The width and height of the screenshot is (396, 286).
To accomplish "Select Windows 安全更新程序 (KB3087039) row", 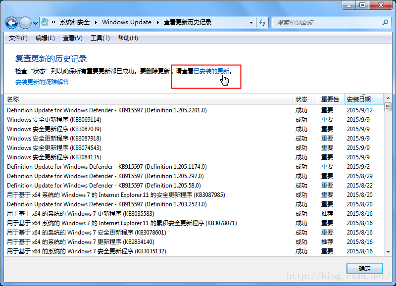I will 194,129.
